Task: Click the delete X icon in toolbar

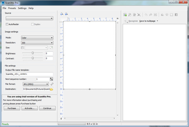Action: [x=139, y=15]
